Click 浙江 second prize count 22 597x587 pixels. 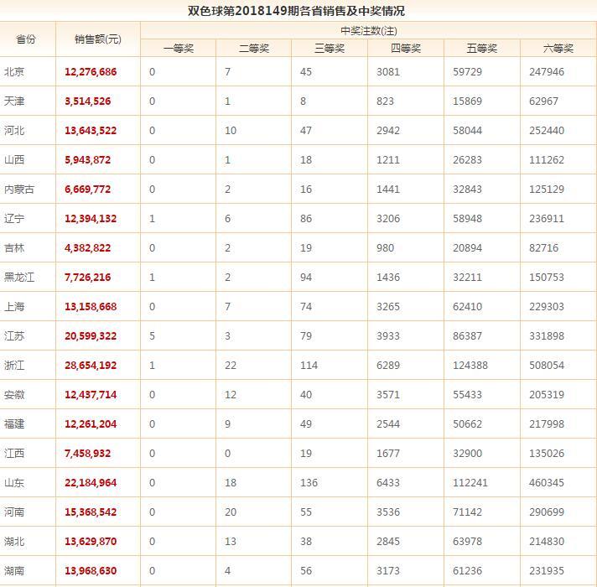231,366
